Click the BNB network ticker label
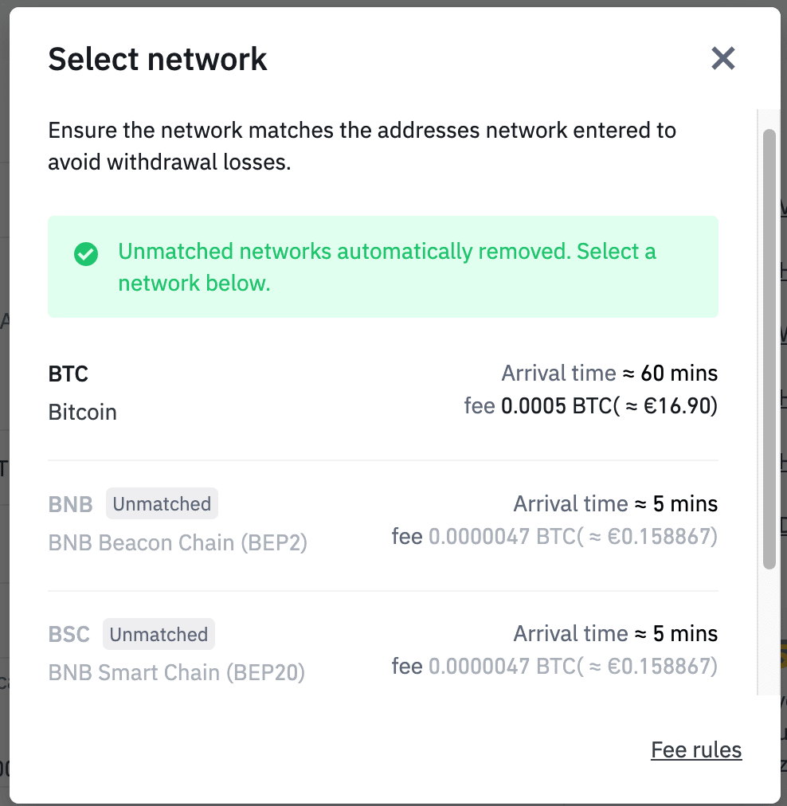787x806 pixels. 71,504
